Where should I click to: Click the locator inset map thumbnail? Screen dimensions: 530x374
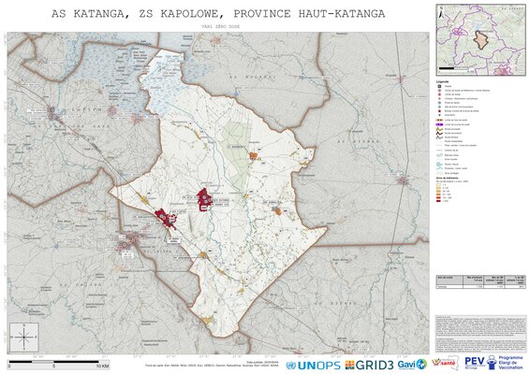click(x=480, y=39)
